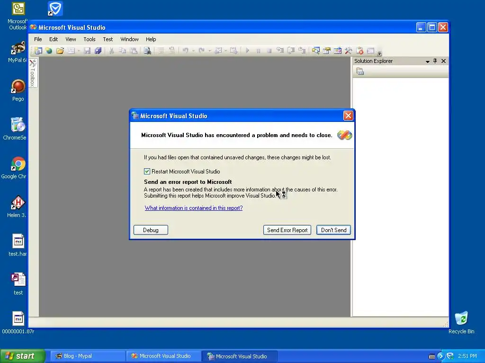Click the Don't Send button

click(333, 230)
